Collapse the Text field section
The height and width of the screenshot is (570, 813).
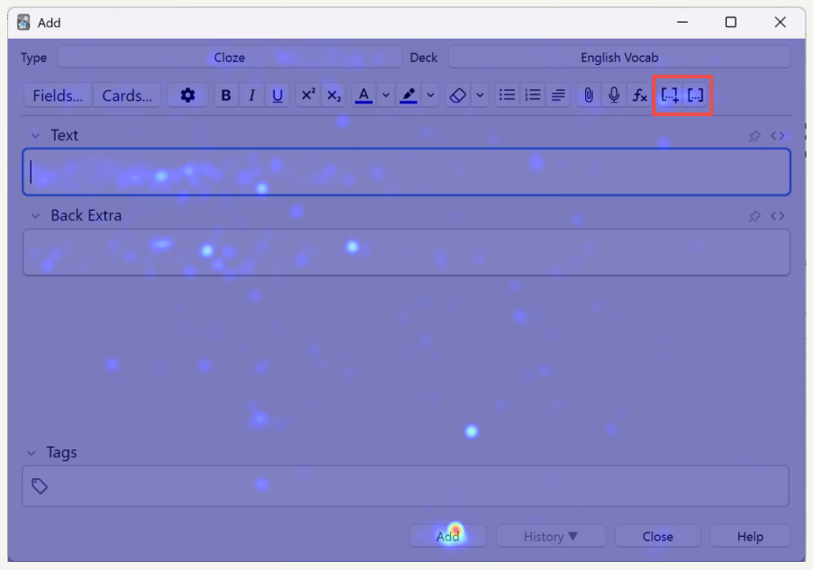pyautogui.click(x=36, y=136)
